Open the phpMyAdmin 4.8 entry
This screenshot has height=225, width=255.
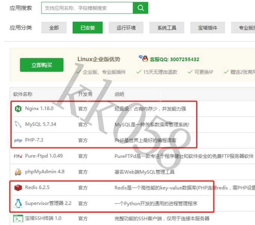[45, 172]
